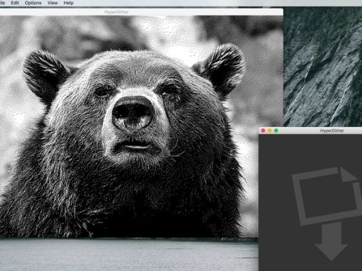Open the Help menu
362x271 pixels.
pos(69,3)
